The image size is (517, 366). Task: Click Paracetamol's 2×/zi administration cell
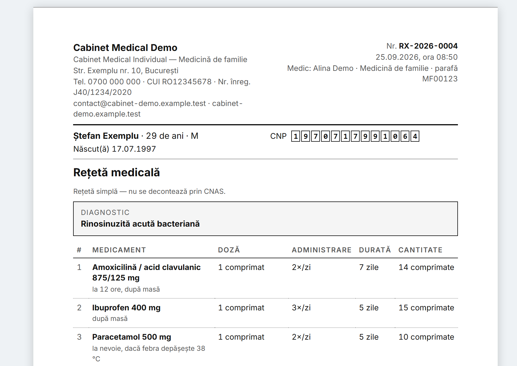point(301,337)
